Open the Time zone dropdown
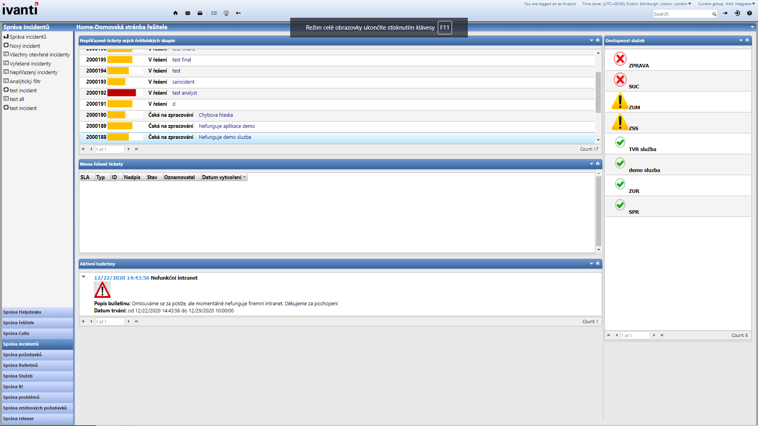Screen dimensions: 758x426 point(690,4)
